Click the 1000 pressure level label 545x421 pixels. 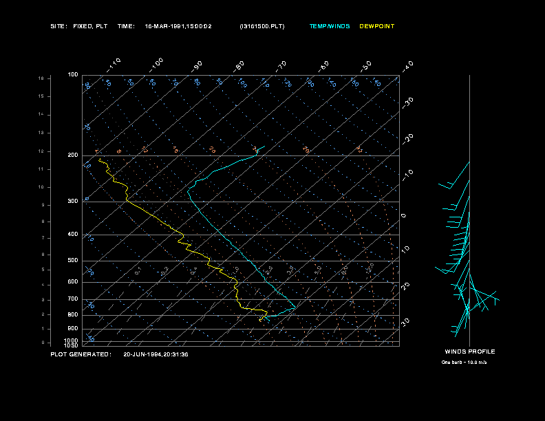(72, 341)
